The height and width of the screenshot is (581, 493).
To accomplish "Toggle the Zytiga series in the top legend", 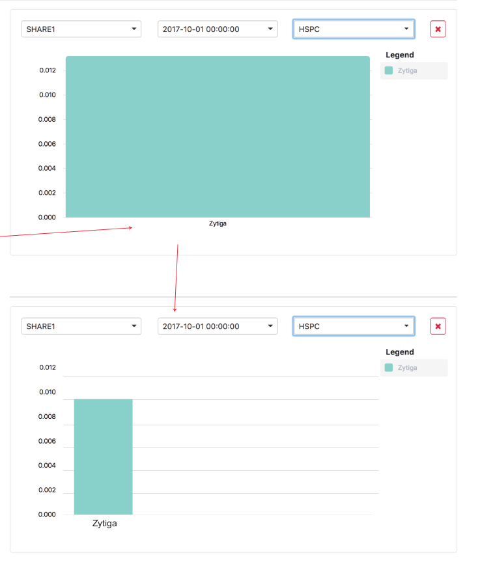I will pyautogui.click(x=407, y=70).
